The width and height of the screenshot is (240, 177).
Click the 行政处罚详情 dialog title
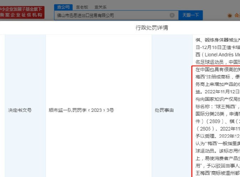(x=152, y=28)
